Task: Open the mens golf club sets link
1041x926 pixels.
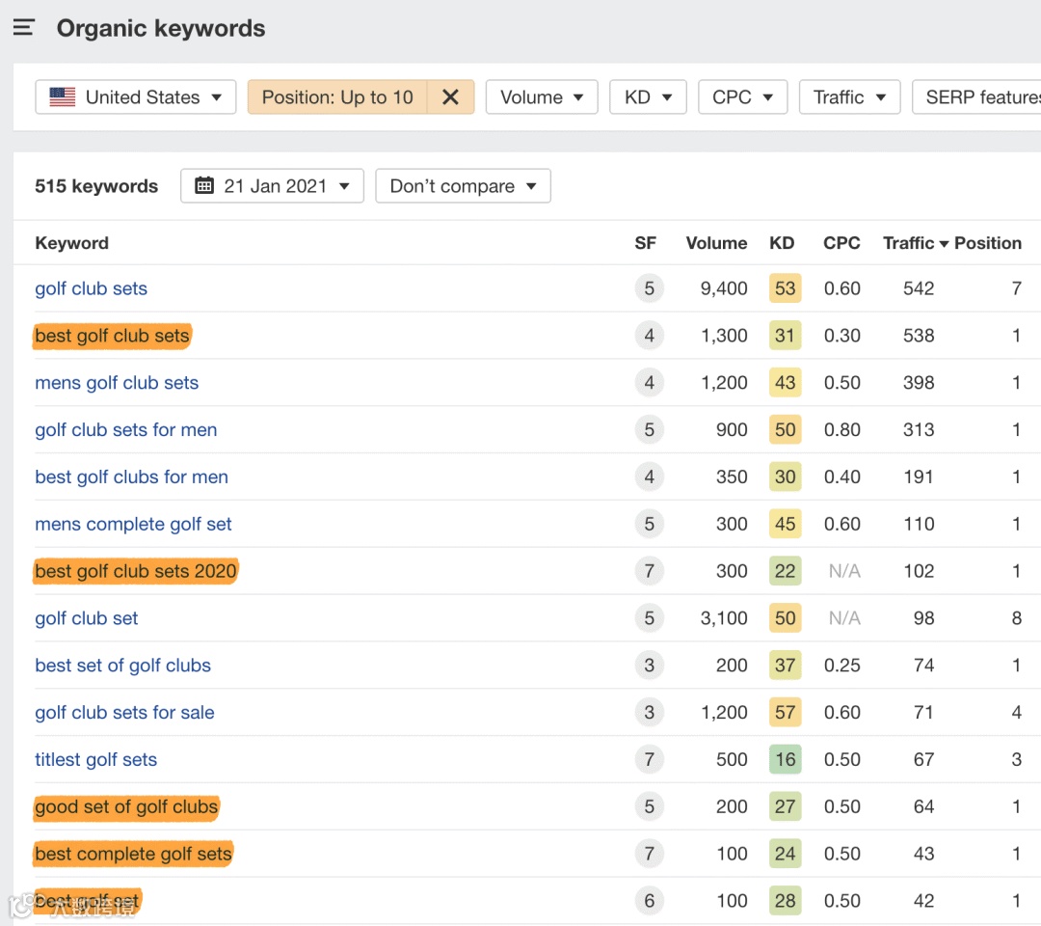Action: pyautogui.click(x=117, y=383)
